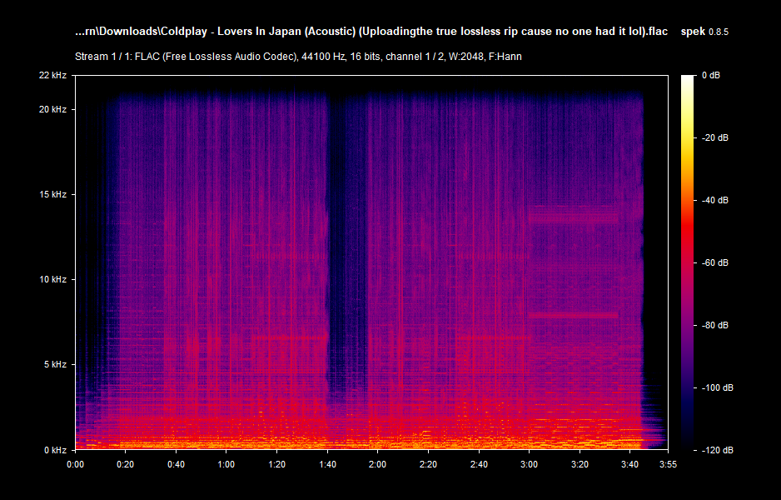Click the 3:20 time axis label
Viewport: 781px width, 500px height.
pyautogui.click(x=580, y=465)
